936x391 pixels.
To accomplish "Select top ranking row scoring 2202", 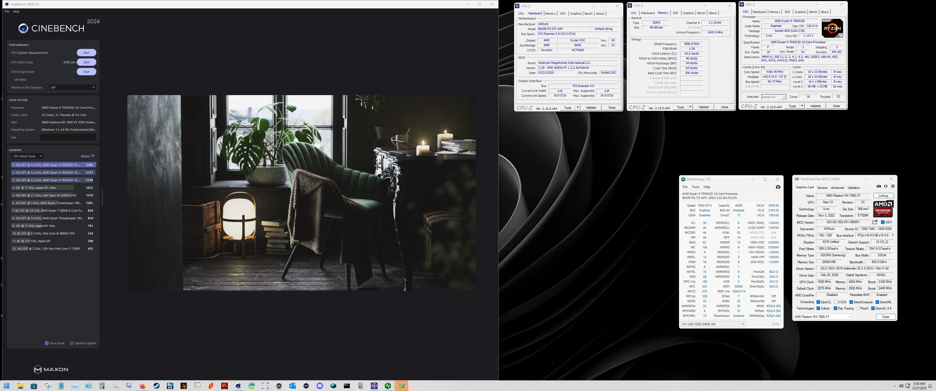I will pos(53,165).
